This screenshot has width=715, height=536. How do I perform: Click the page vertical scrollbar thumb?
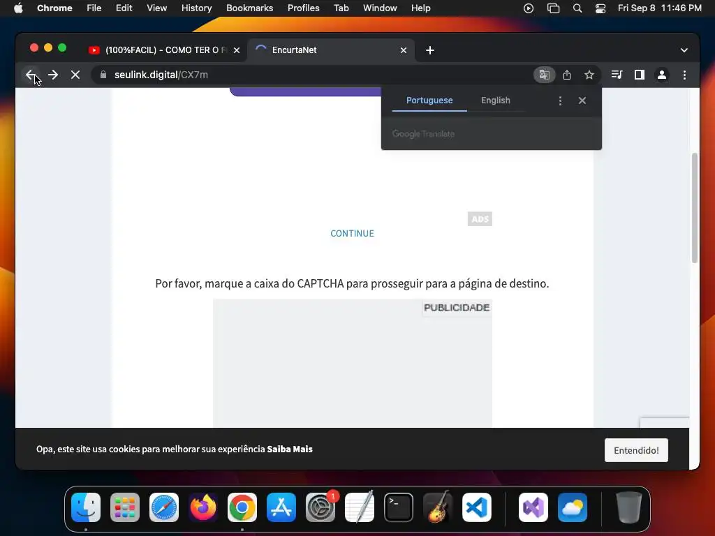pyautogui.click(x=695, y=208)
